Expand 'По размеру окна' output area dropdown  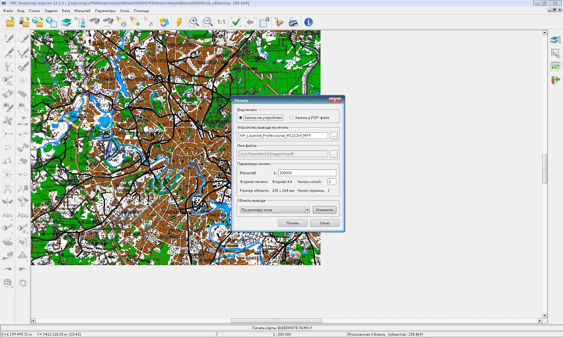tap(307, 210)
